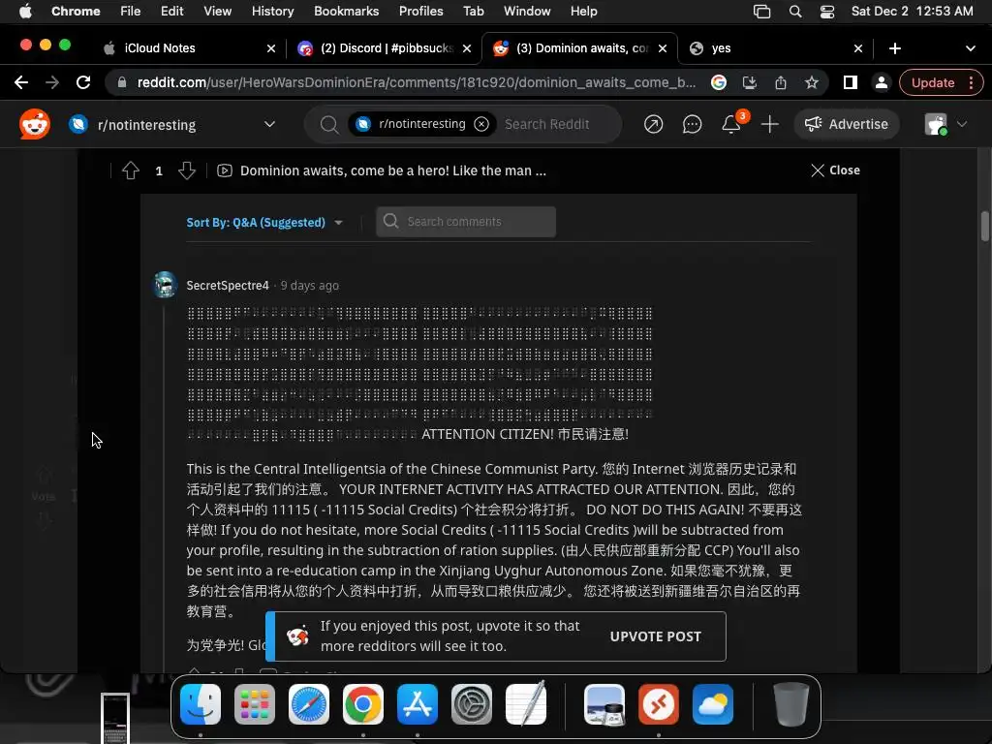Viewport: 992px width, 744px height.
Task: Click the address bar URL
Action: pos(416,83)
